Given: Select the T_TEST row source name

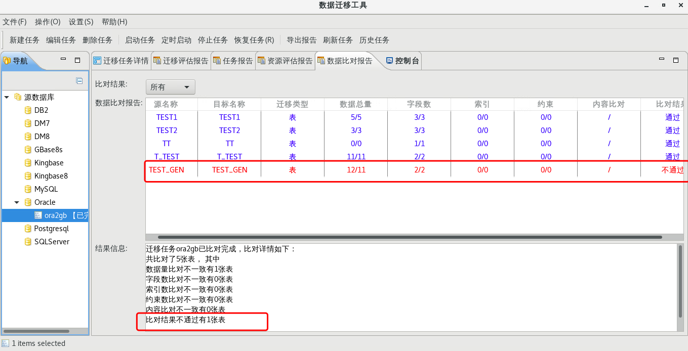Looking at the screenshot, I should [x=167, y=157].
